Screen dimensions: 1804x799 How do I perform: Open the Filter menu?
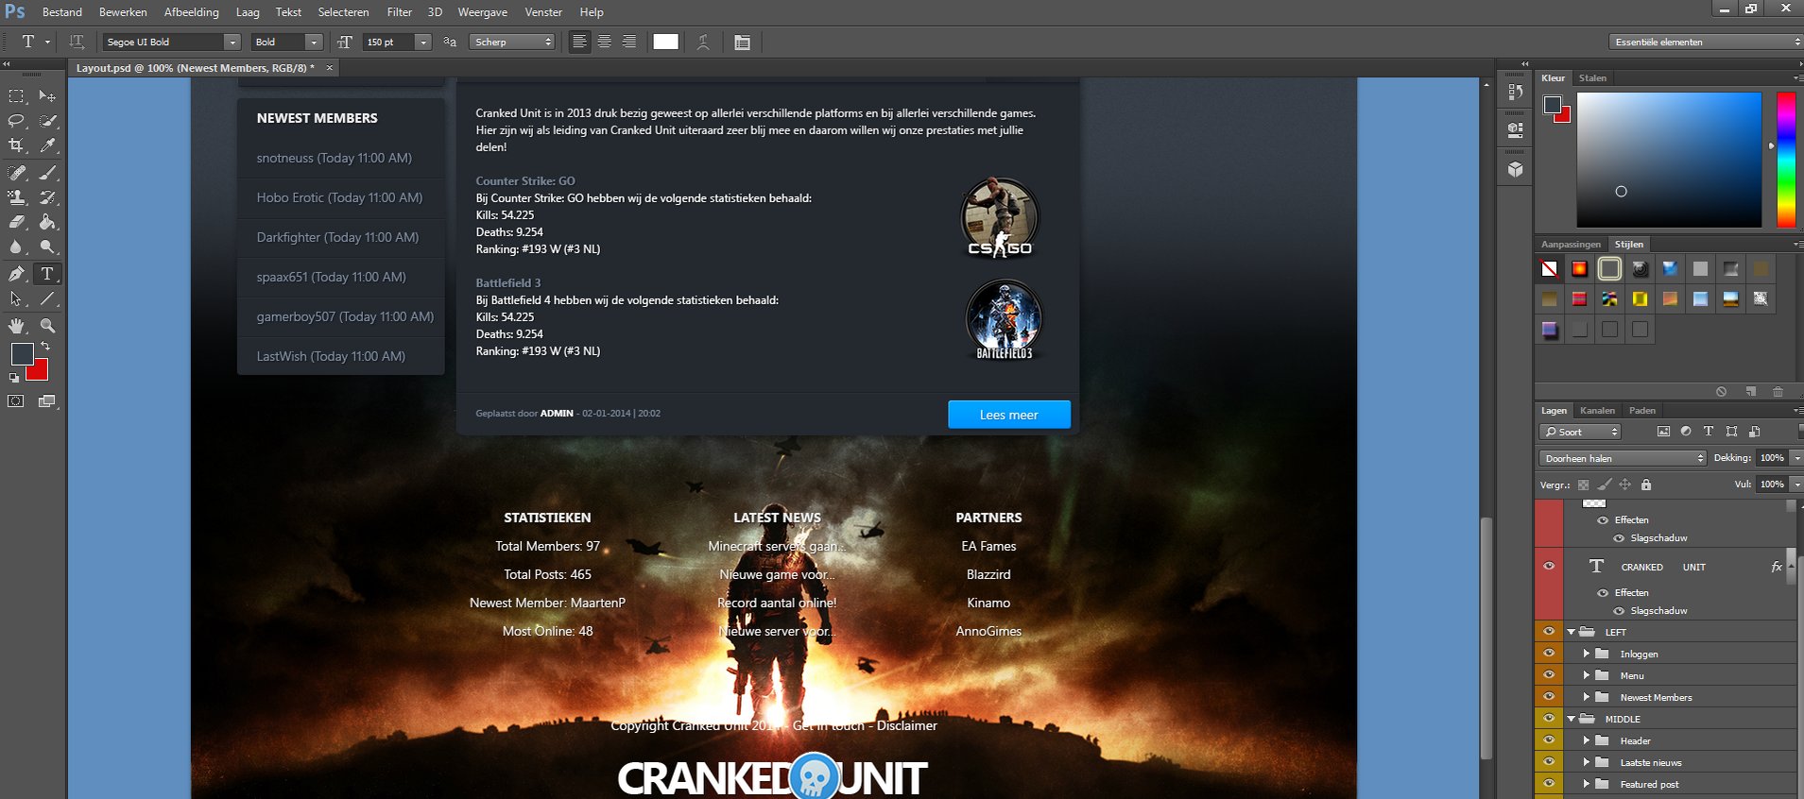400,12
